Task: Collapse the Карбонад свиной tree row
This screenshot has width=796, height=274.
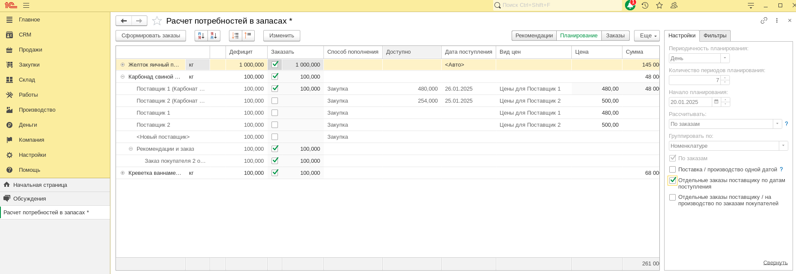Action: (x=122, y=77)
